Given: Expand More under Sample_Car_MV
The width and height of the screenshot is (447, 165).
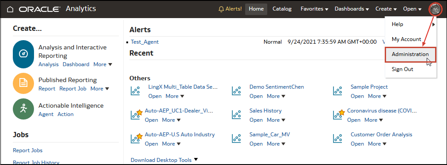Looking at the screenshot, I should coord(276,144).
